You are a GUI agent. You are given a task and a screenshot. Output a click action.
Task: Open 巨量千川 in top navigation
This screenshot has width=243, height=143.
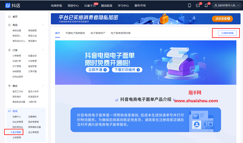click(90, 5)
